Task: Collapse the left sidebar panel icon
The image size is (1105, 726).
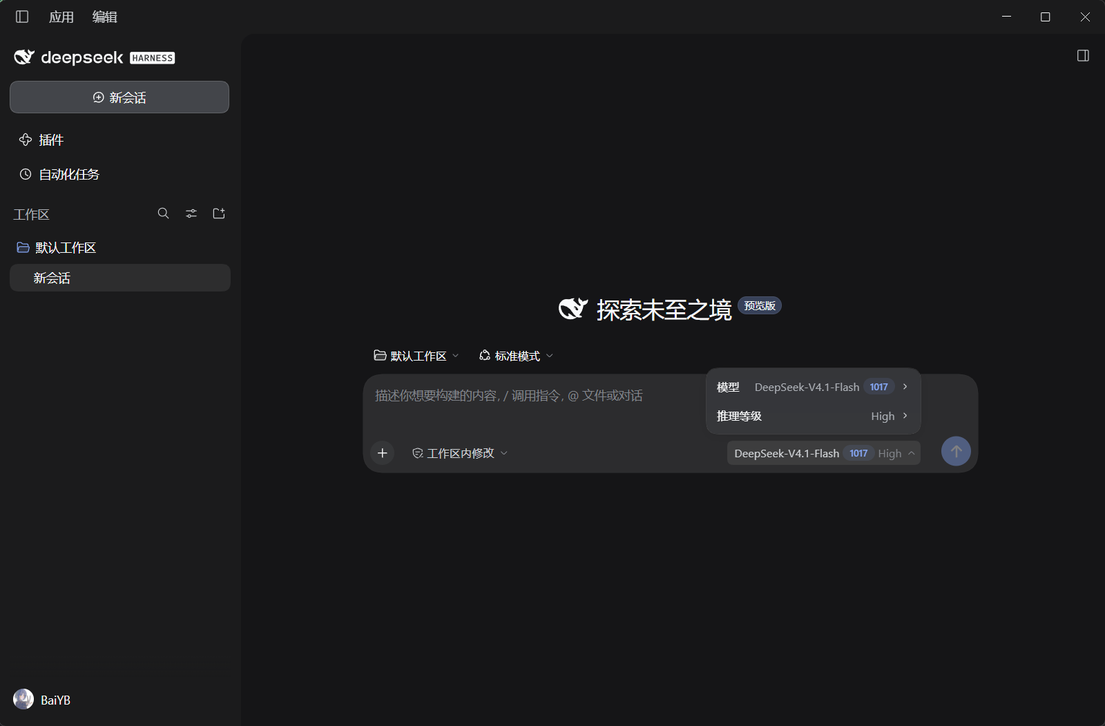Action: 22,17
